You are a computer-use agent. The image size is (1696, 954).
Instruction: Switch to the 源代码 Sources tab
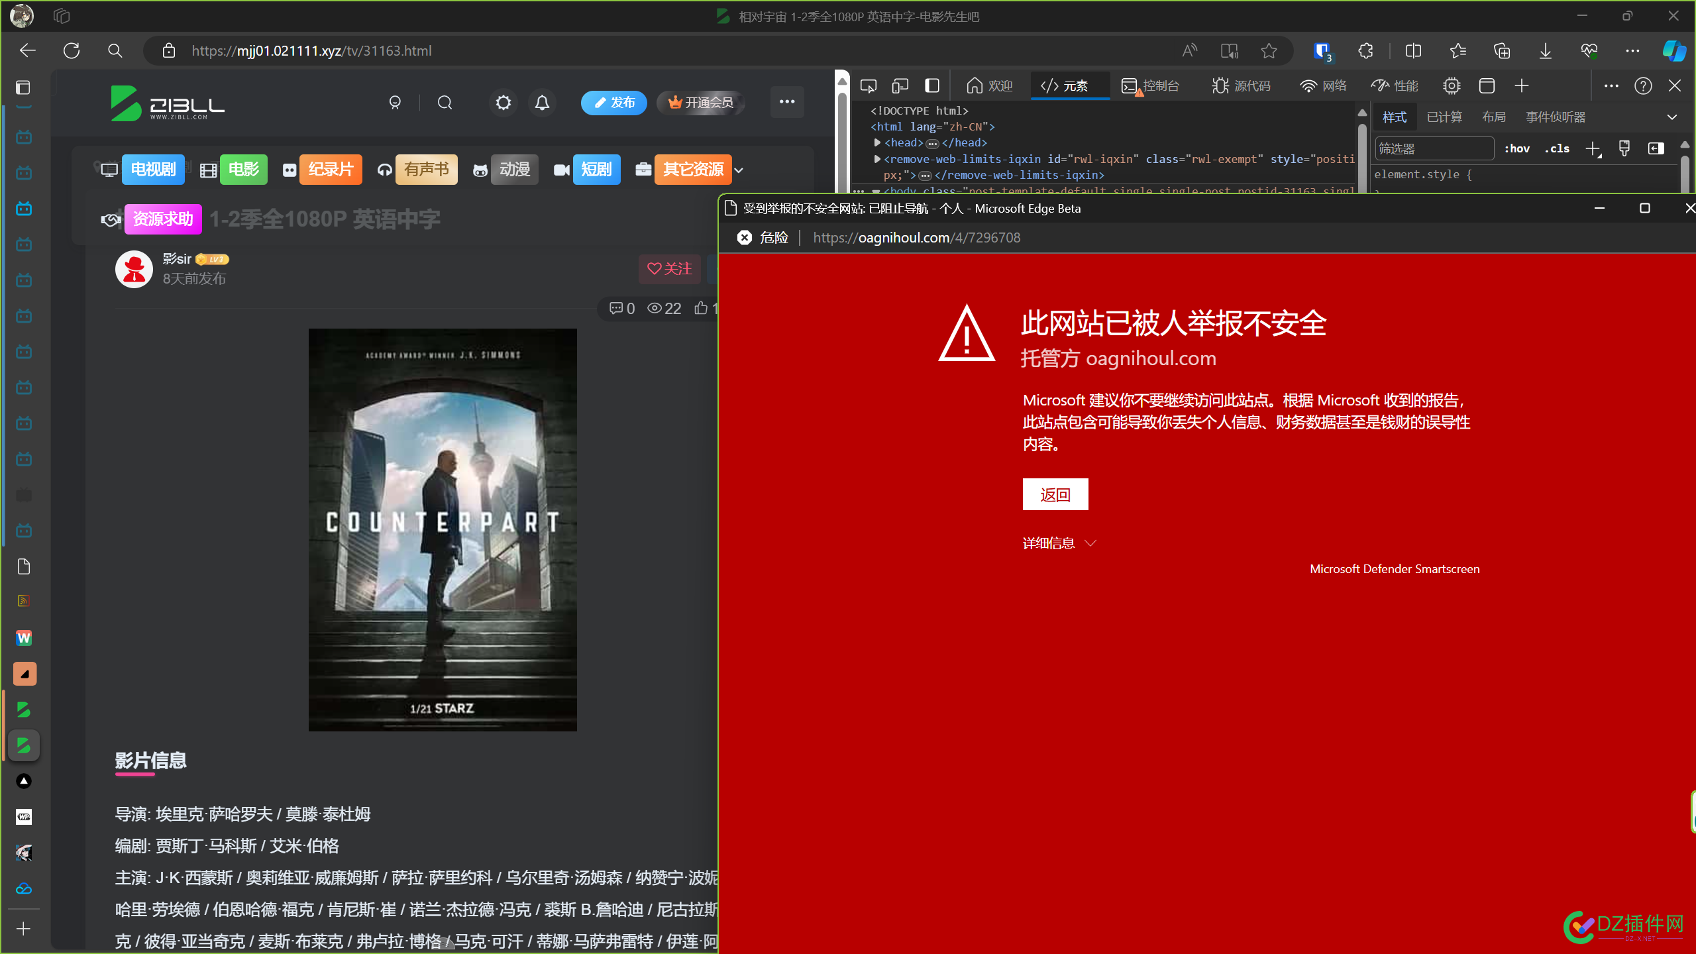tap(1241, 86)
